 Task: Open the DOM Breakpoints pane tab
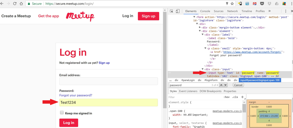210,91
